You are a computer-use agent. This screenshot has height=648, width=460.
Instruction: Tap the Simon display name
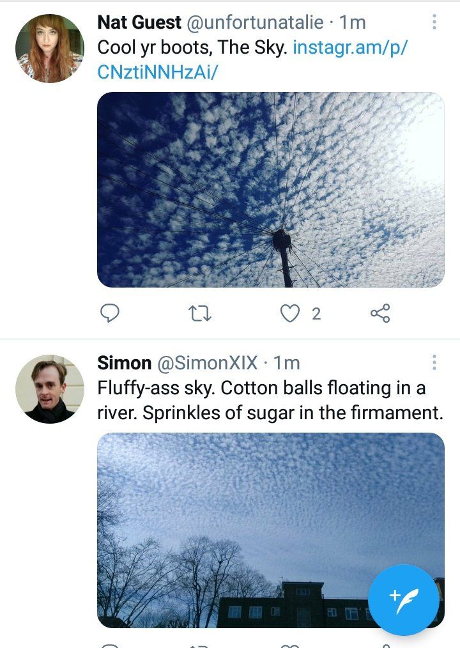click(124, 363)
